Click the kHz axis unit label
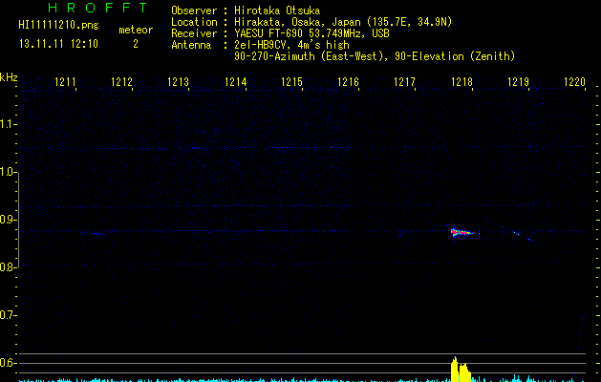Image resolution: width=601 pixels, height=382 pixels. (x=9, y=77)
